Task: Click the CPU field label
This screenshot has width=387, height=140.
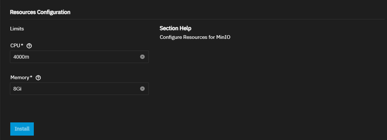Action: 15,46
